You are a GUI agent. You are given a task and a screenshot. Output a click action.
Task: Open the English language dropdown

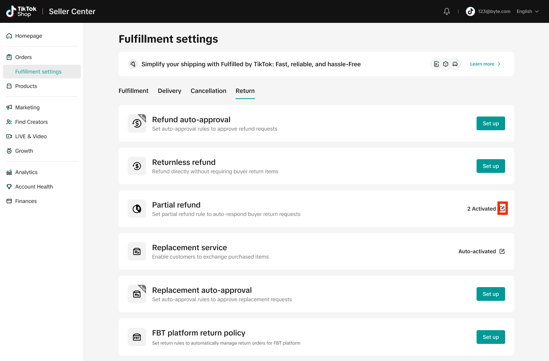527,11
